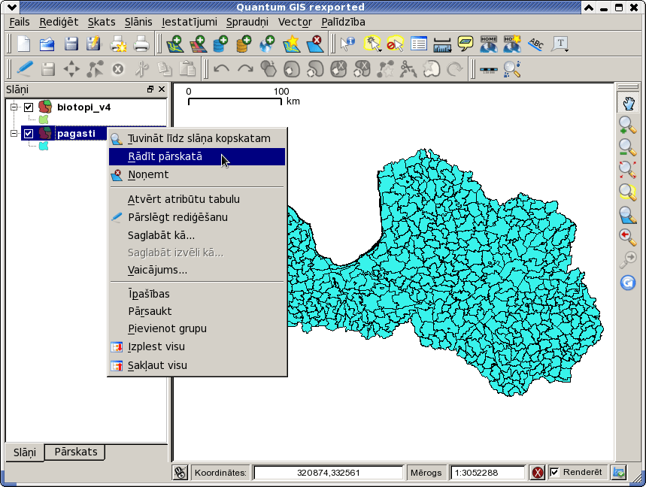This screenshot has height=487, width=646.
Task: Select the Identify features tool
Action: (348, 44)
